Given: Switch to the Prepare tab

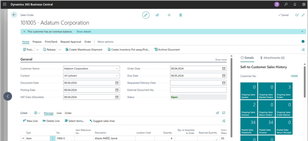Looking at the screenshot, I should (x=37, y=42).
